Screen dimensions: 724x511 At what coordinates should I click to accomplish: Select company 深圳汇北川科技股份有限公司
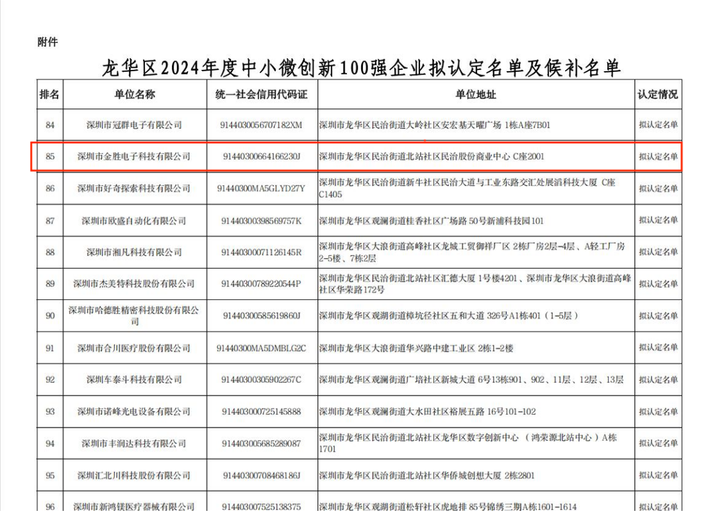pyautogui.click(x=134, y=476)
